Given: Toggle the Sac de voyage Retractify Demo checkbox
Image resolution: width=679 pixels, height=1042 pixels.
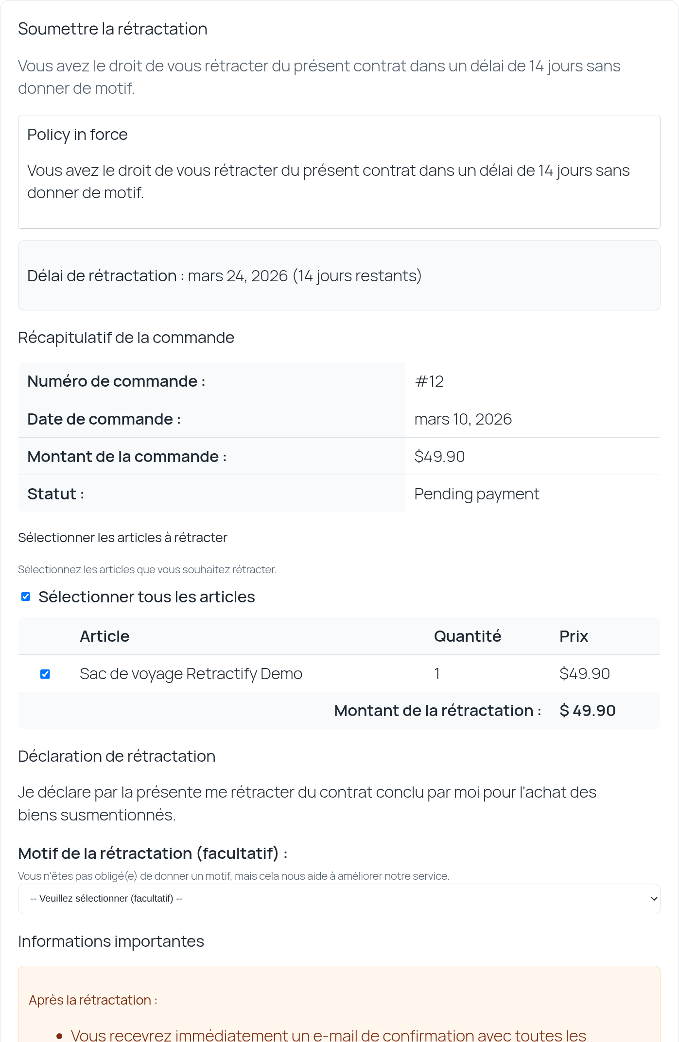Looking at the screenshot, I should pos(46,674).
